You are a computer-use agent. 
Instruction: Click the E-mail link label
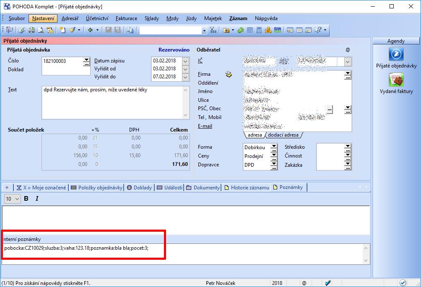(205, 126)
